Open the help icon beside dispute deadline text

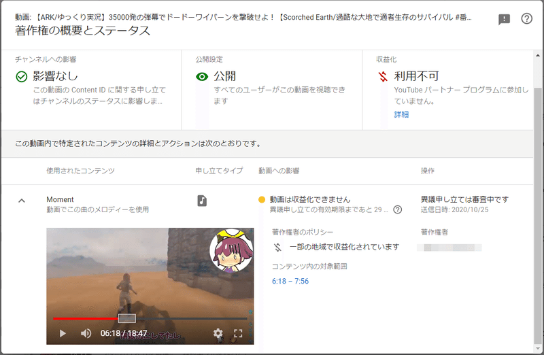click(x=398, y=209)
